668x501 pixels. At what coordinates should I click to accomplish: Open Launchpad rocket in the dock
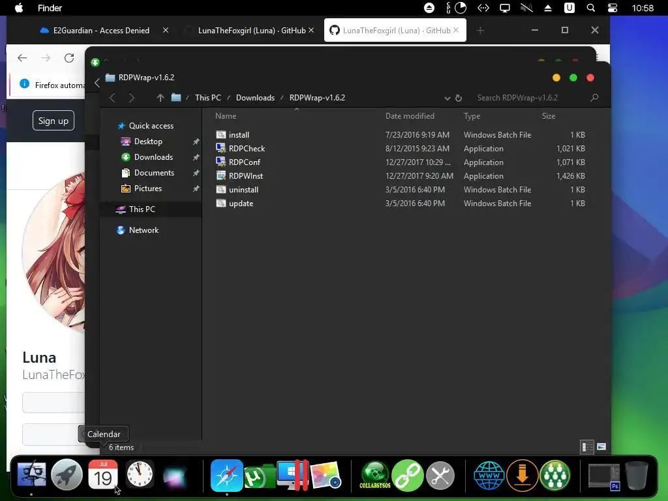click(x=67, y=475)
